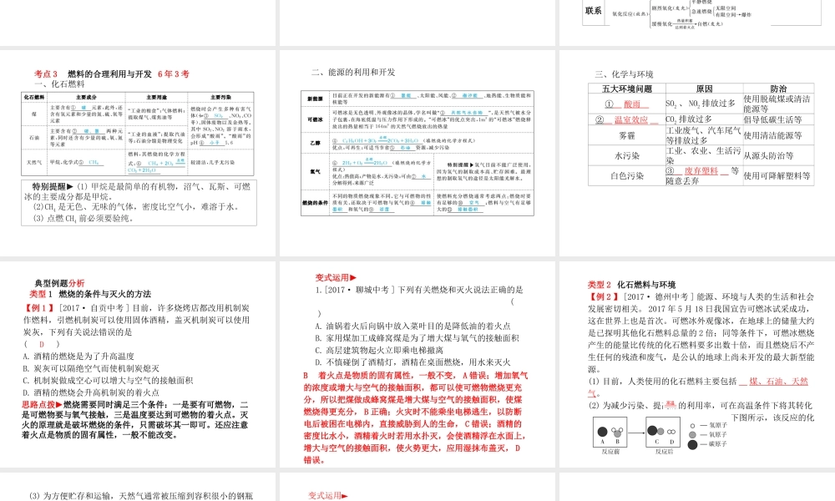
Task: Click the red 温室效应 answer in the table
Action: click(631, 120)
